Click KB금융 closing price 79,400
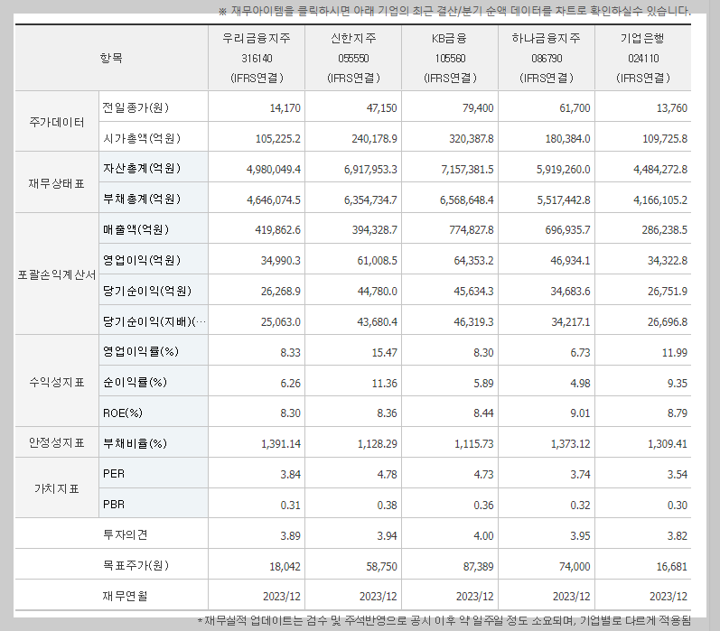720x631 pixels. (478, 108)
